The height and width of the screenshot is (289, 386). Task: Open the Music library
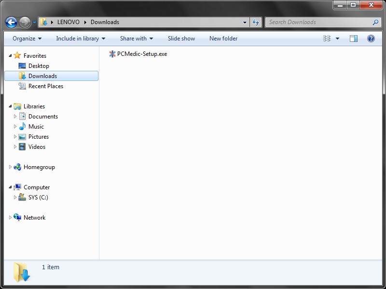click(x=36, y=127)
